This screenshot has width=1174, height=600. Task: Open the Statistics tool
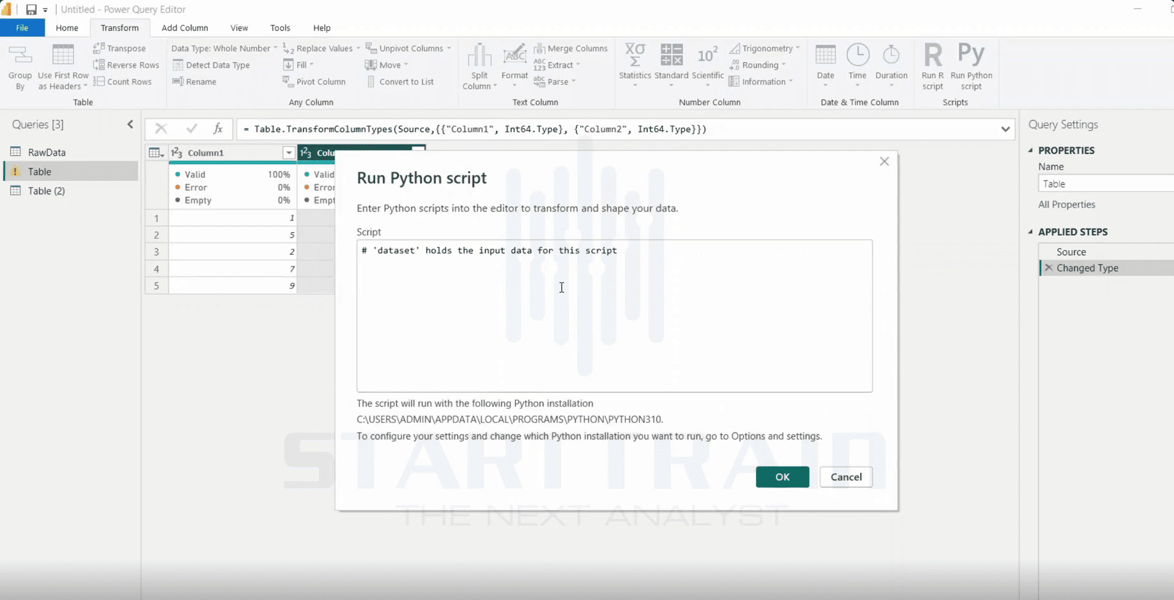634,65
